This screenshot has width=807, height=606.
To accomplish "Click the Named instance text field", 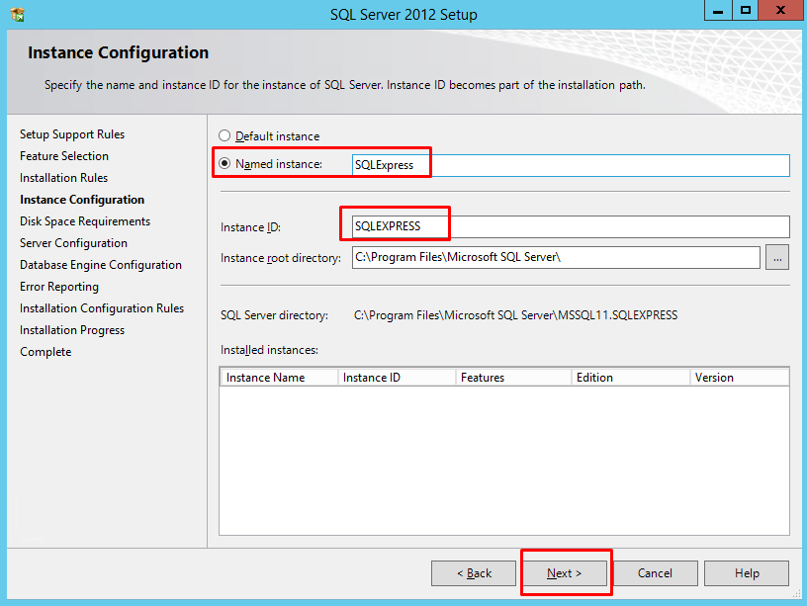I will point(571,165).
